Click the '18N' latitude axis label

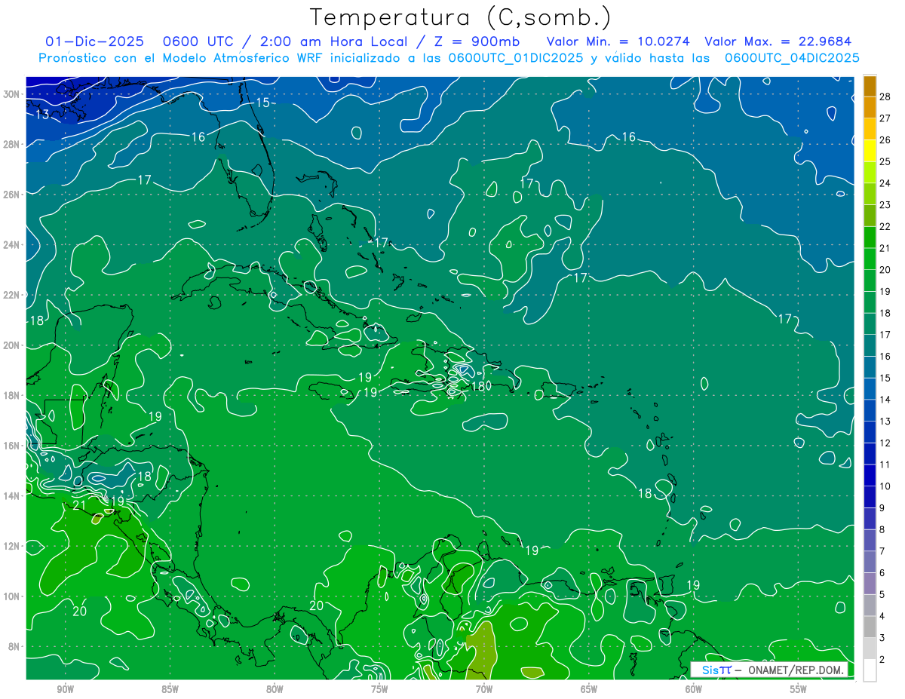click(12, 395)
